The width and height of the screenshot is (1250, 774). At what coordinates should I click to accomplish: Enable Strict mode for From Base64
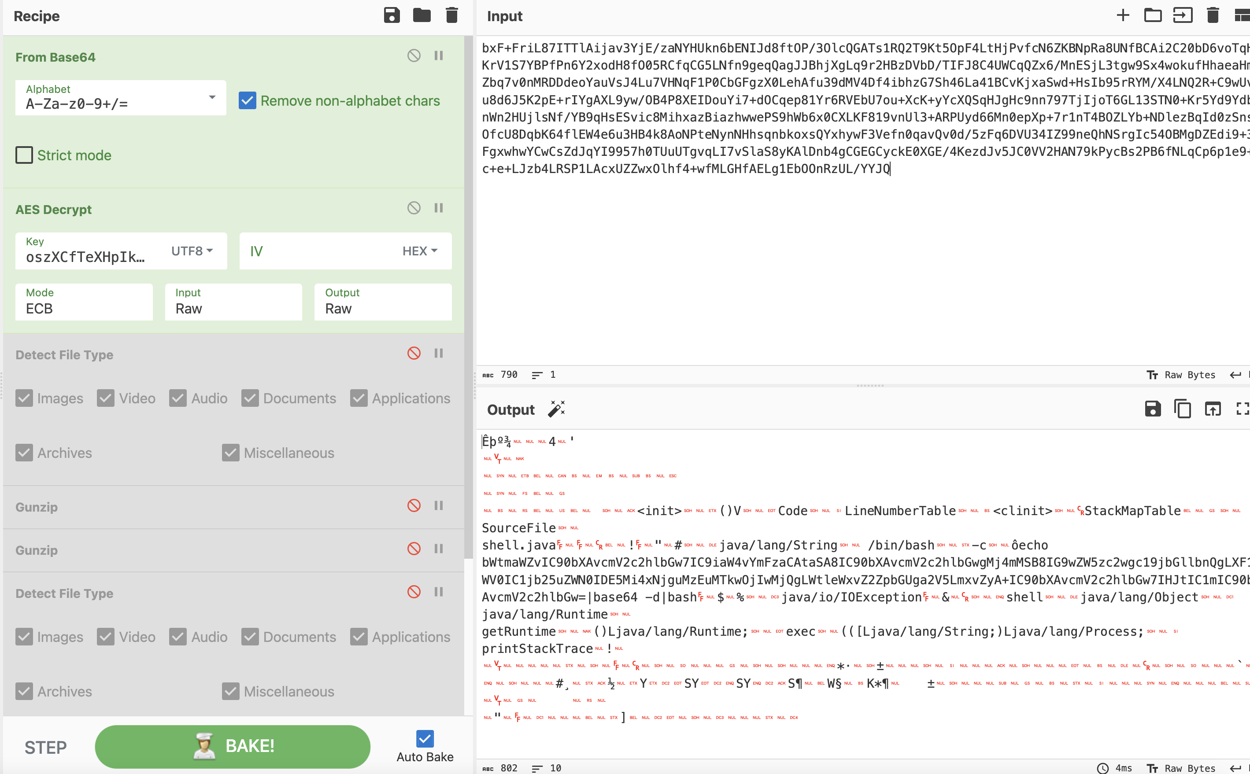click(x=23, y=155)
